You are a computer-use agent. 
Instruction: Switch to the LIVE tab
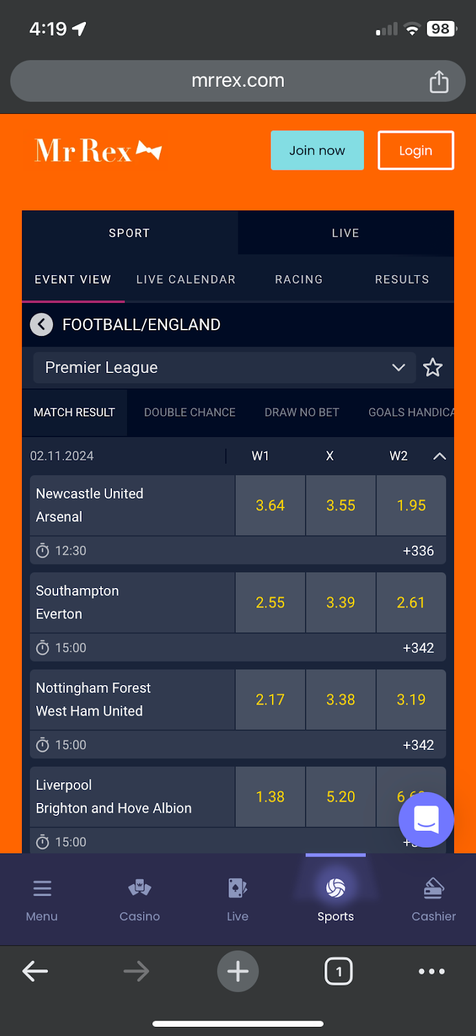point(345,233)
